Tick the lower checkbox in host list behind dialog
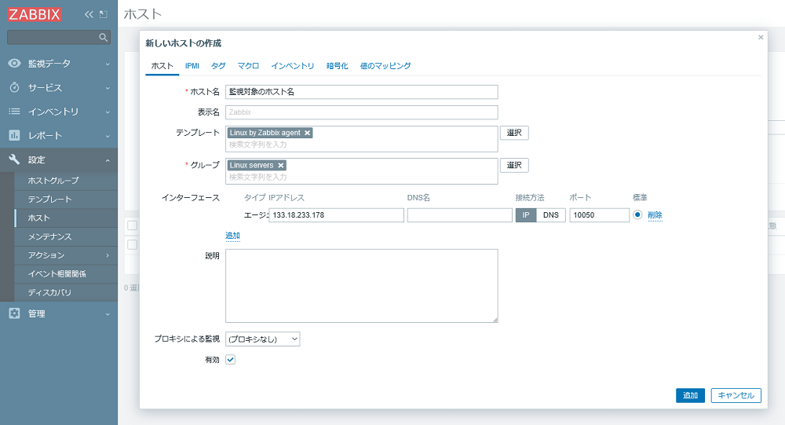The width and height of the screenshot is (785, 425). 132,244
